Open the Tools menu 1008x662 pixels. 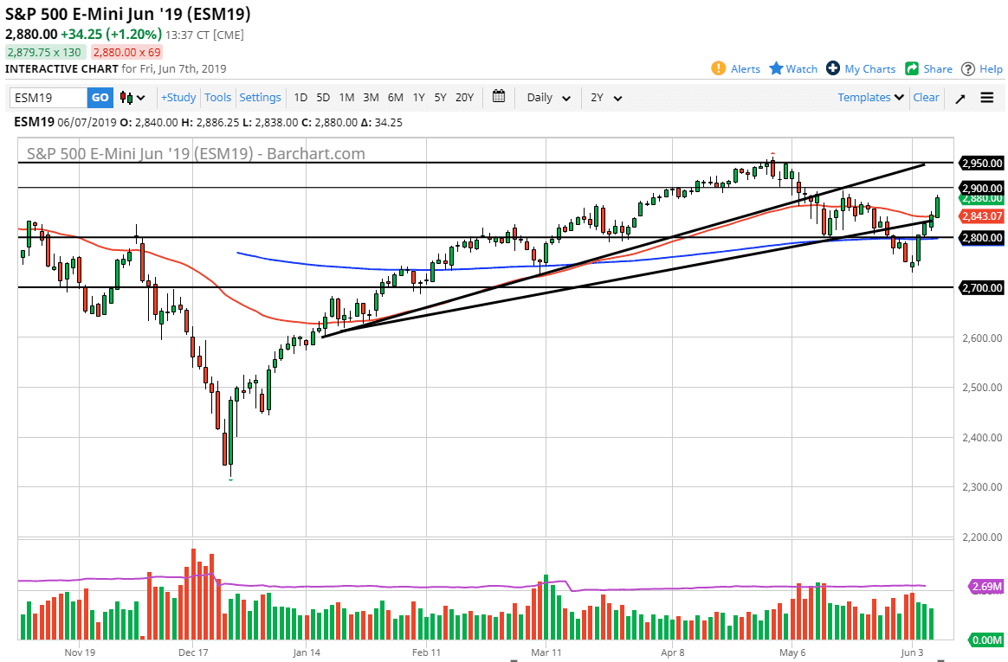tap(218, 98)
